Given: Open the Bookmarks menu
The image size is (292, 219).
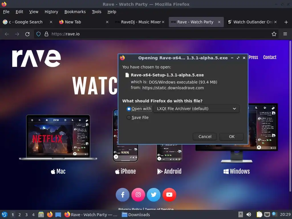Looking at the screenshot, I should click(75, 12).
